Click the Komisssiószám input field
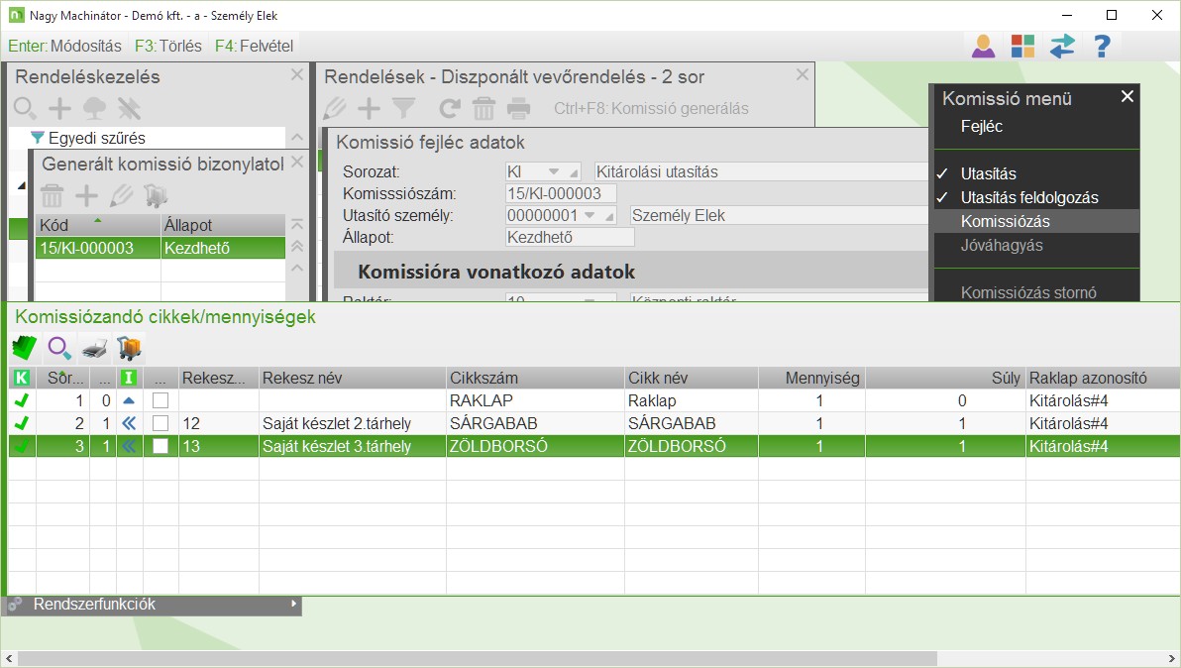The height and width of the screenshot is (668, 1181). [x=561, y=193]
